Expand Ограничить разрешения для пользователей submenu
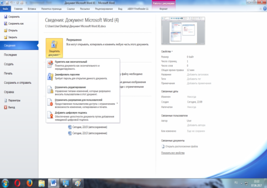 coord(83,103)
